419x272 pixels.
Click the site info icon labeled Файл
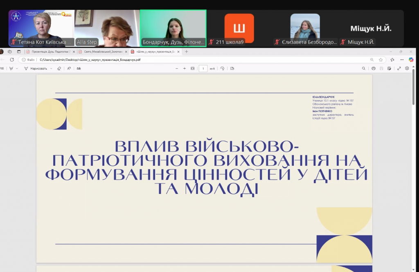point(28,60)
